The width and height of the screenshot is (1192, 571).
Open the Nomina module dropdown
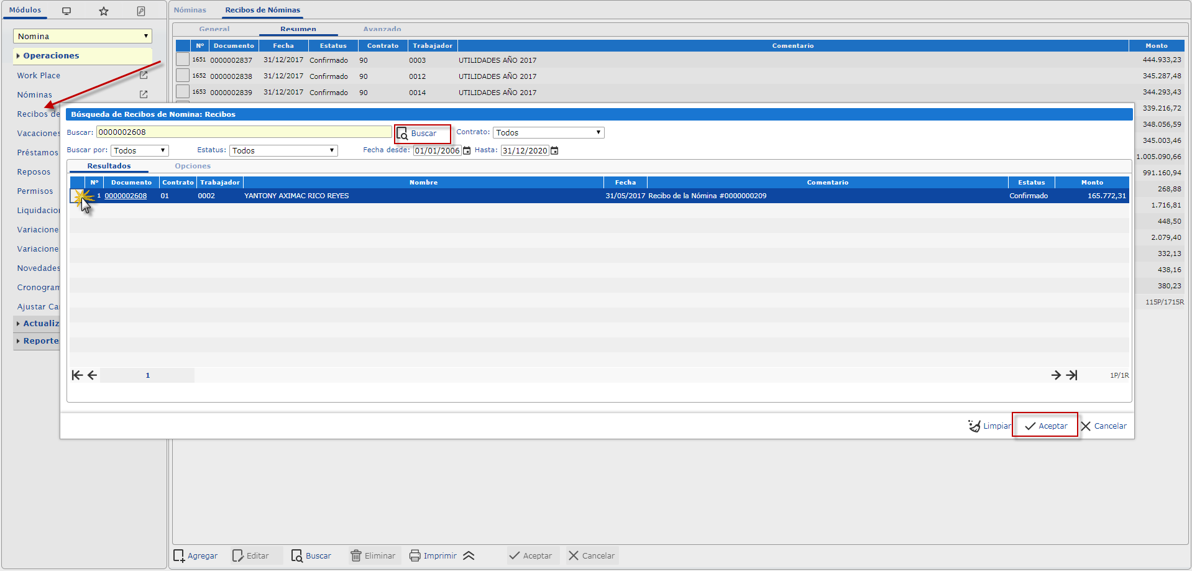tap(83, 36)
